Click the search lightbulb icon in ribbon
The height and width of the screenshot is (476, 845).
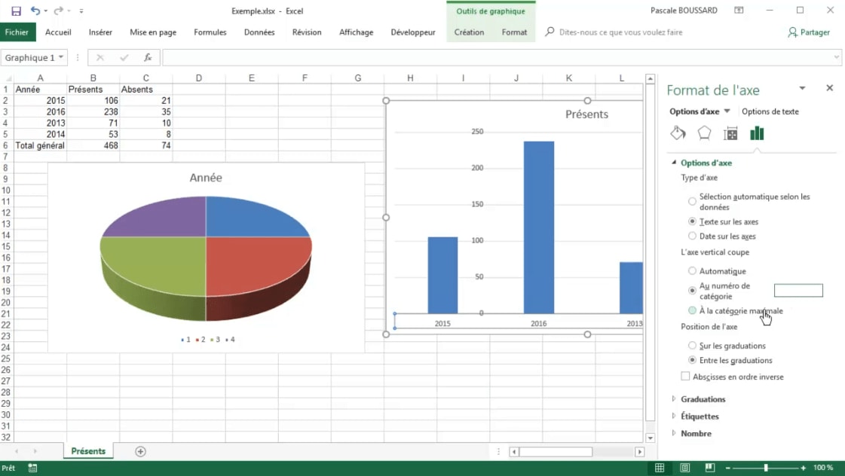click(x=550, y=32)
